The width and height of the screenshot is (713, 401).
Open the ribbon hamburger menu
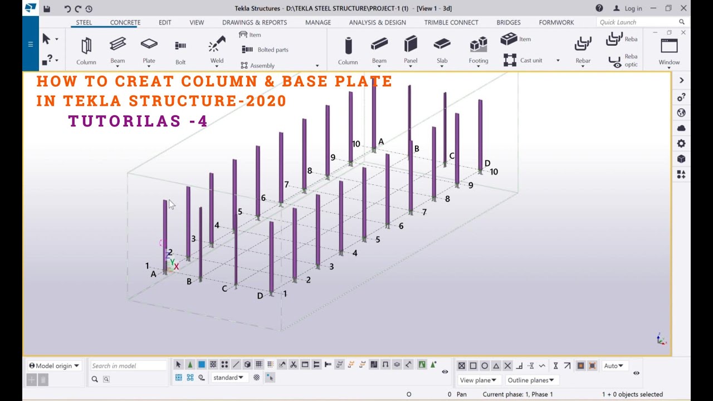point(31,45)
